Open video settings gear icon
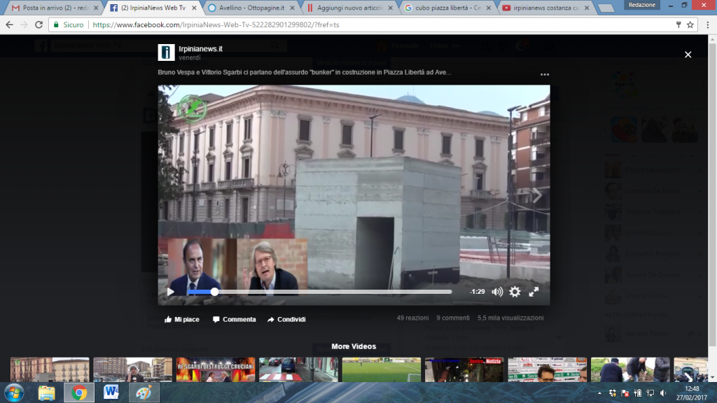The width and height of the screenshot is (717, 403). 515,292
